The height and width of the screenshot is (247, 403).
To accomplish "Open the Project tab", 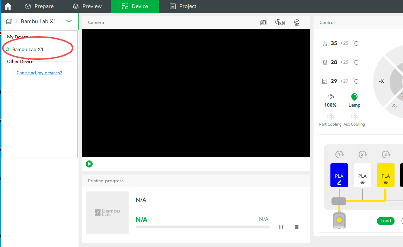I will [x=183, y=6].
